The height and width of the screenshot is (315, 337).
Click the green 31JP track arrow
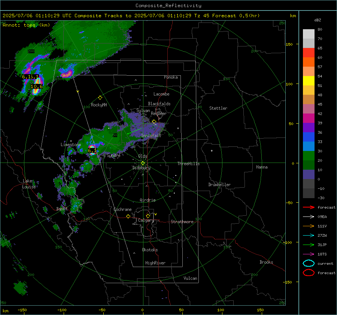coord(309,245)
